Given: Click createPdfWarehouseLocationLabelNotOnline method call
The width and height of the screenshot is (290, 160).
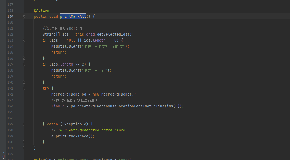Looking at the screenshot, I should pyautogui.click(x=121, y=106).
